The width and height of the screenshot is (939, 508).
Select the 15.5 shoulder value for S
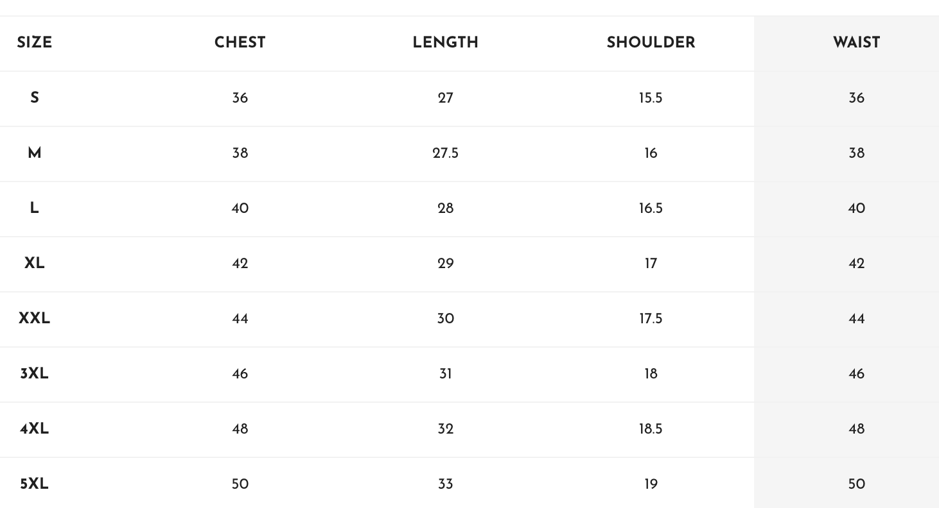tap(651, 98)
